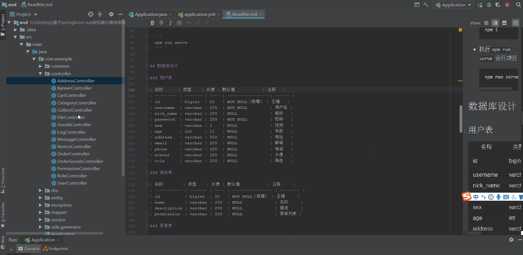This screenshot has width=523, height=255.
Task: Open the 1: Project side tool tab
Action: point(3,25)
